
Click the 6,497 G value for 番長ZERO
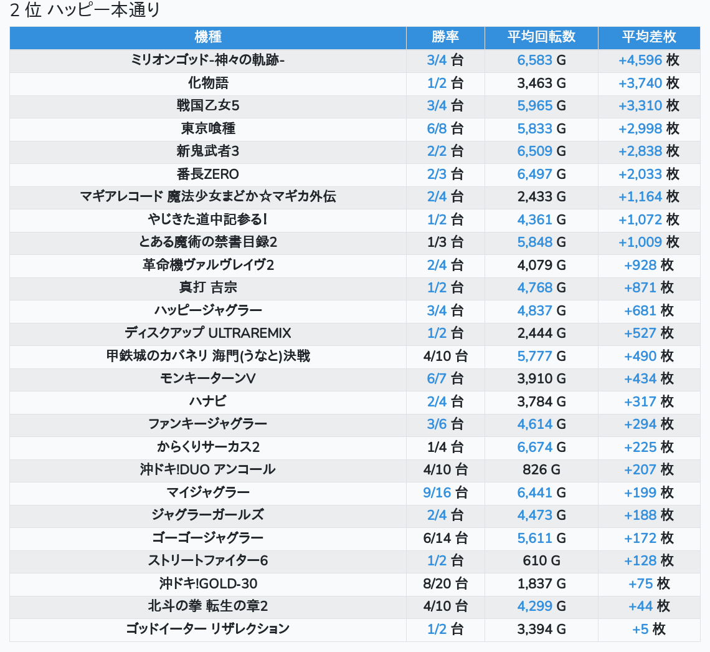(x=541, y=174)
